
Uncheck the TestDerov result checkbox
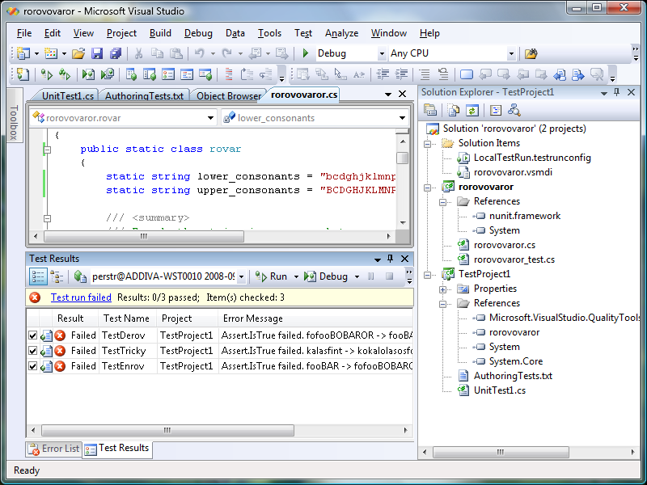(32, 335)
